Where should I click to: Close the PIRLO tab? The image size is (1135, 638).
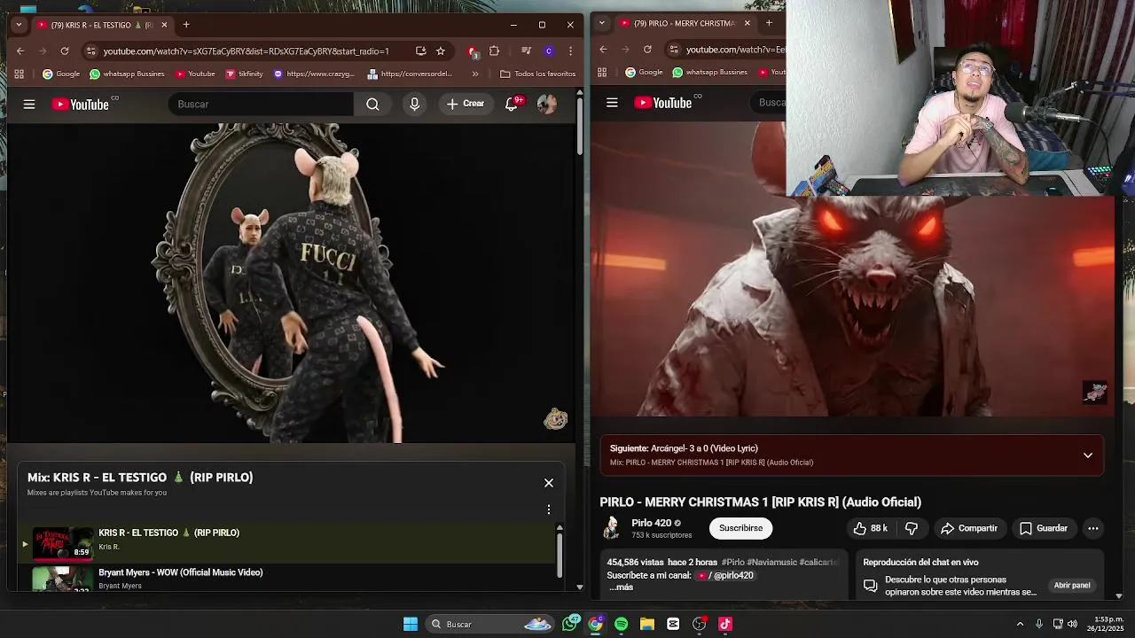[747, 23]
